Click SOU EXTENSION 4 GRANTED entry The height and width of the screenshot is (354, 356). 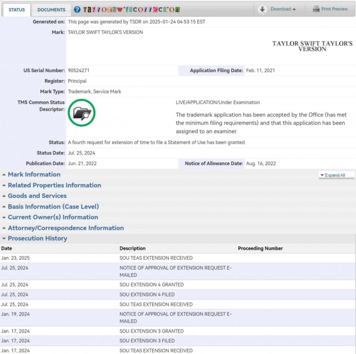click(x=152, y=285)
